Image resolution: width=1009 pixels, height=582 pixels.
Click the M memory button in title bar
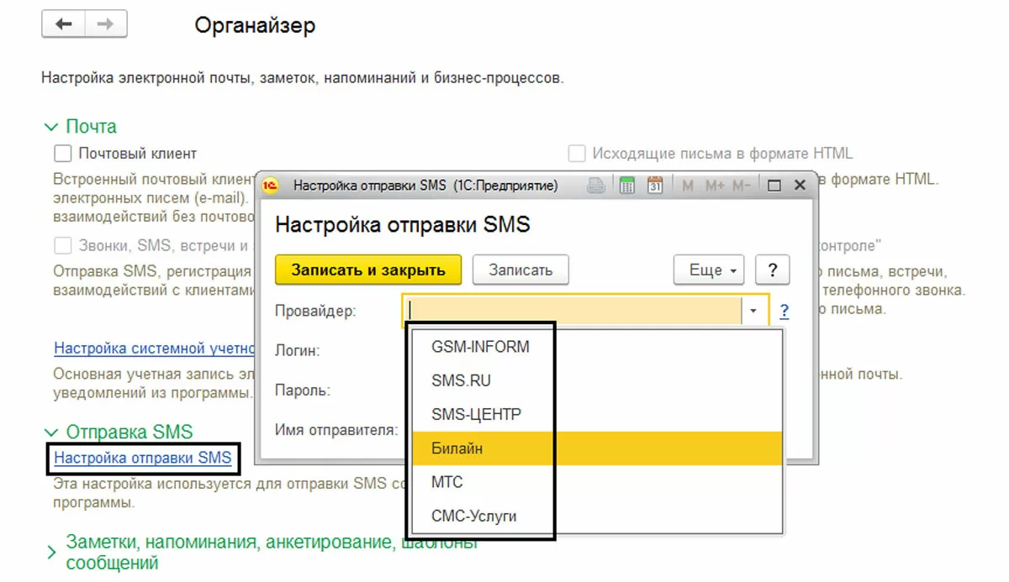pos(688,186)
